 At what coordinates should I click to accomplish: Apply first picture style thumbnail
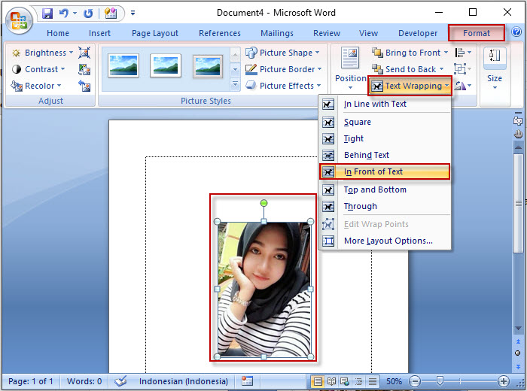tap(123, 65)
